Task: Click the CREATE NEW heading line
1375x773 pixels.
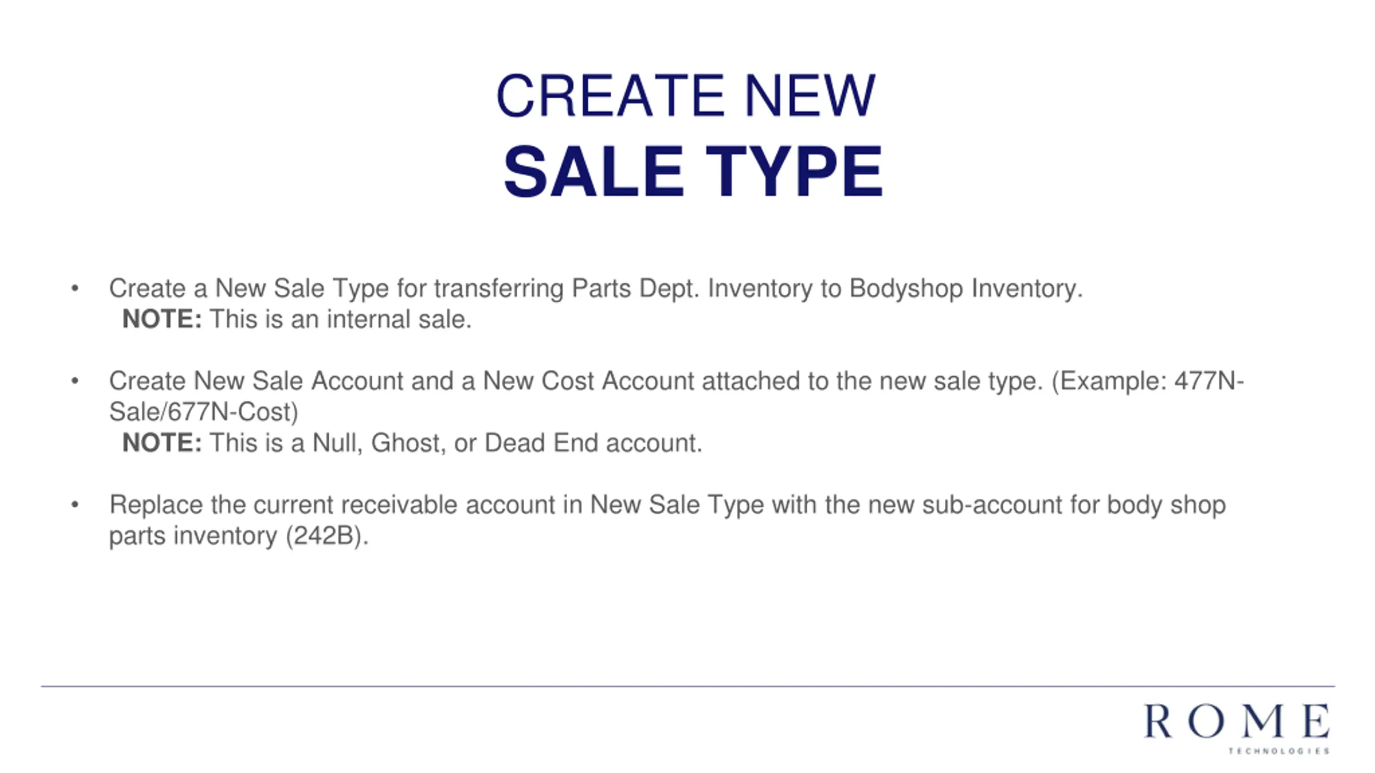Action: coord(686,96)
